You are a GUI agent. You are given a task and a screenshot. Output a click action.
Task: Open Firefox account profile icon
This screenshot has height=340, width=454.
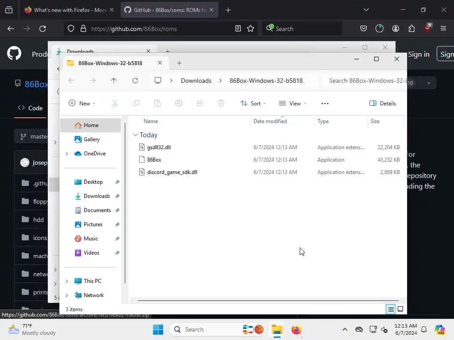pyautogui.click(x=395, y=28)
